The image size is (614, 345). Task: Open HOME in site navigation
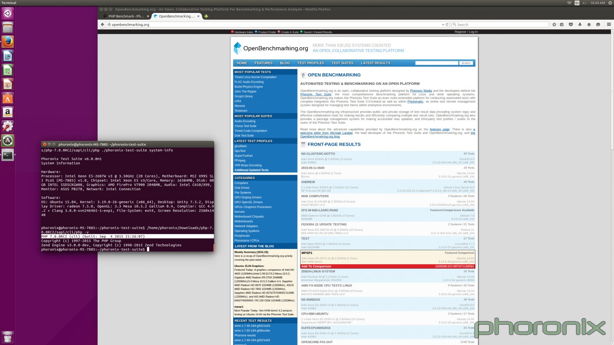[x=242, y=63]
